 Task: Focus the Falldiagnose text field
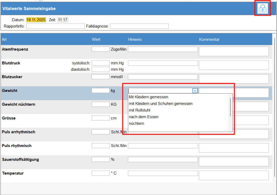tap(139, 26)
